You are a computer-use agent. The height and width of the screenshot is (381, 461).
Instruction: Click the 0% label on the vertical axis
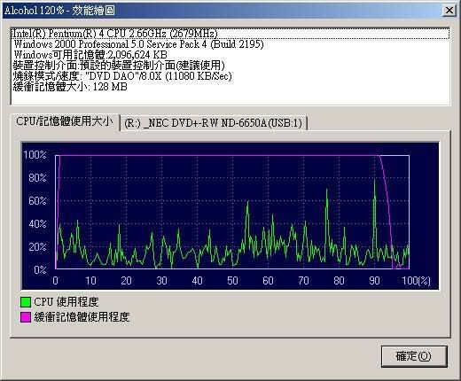[40, 269]
